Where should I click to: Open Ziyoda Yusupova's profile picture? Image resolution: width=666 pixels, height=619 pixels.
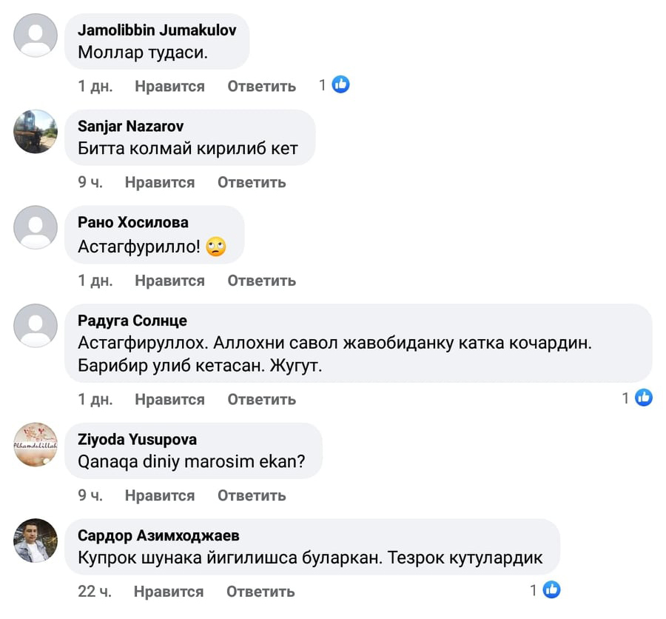pyautogui.click(x=36, y=444)
